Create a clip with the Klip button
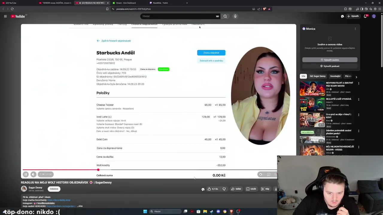The image size is (383, 215). [x=265, y=189]
